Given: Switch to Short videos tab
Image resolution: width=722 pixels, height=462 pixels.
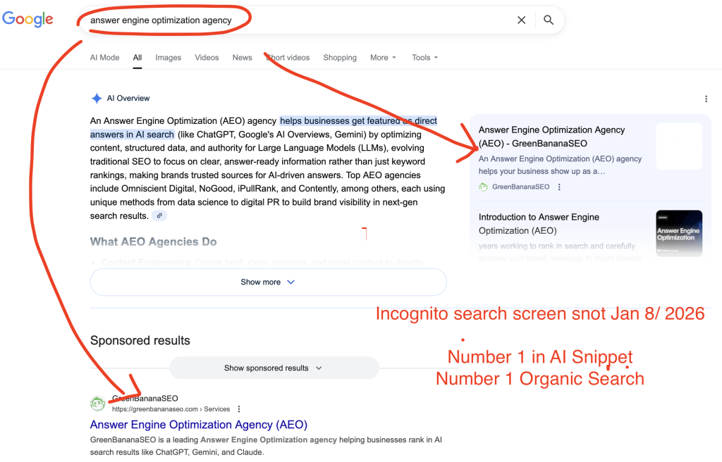Looking at the screenshot, I should pos(288,58).
